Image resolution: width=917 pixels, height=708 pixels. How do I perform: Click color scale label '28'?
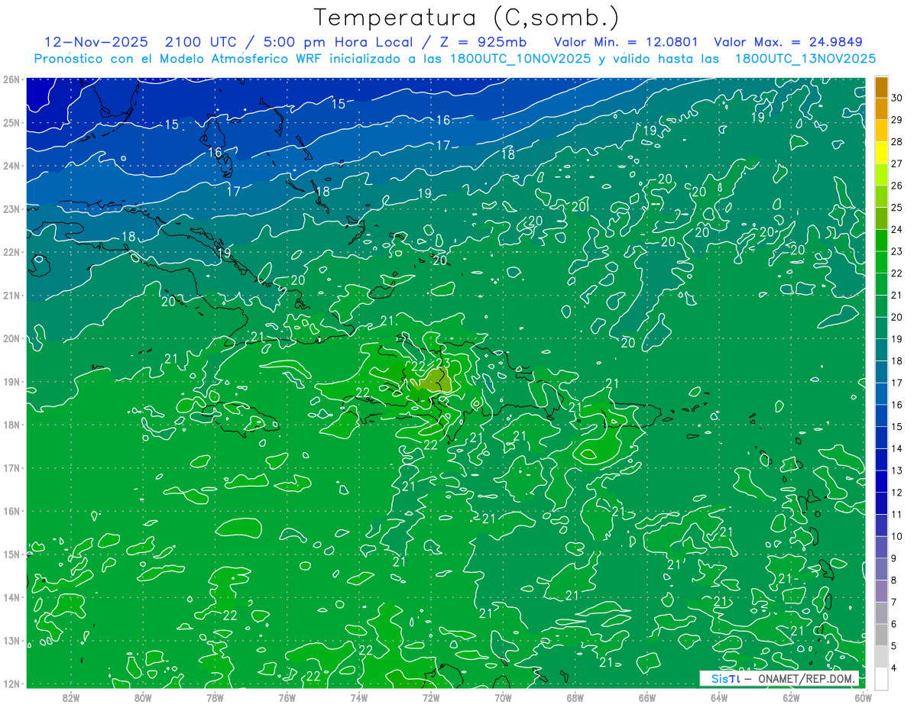[896, 142]
